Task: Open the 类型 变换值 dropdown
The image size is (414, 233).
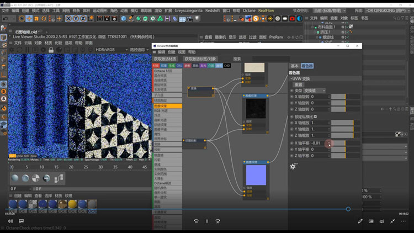Action: (x=314, y=90)
